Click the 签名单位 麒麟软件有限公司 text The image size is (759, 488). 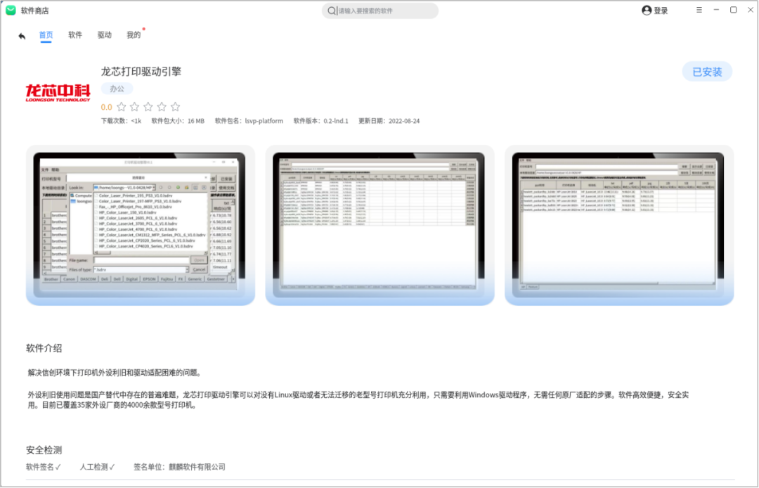[180, 467]
